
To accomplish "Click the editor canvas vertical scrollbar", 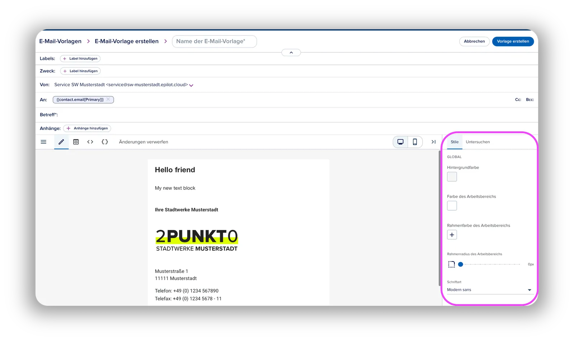I will (x=440, y=218).
